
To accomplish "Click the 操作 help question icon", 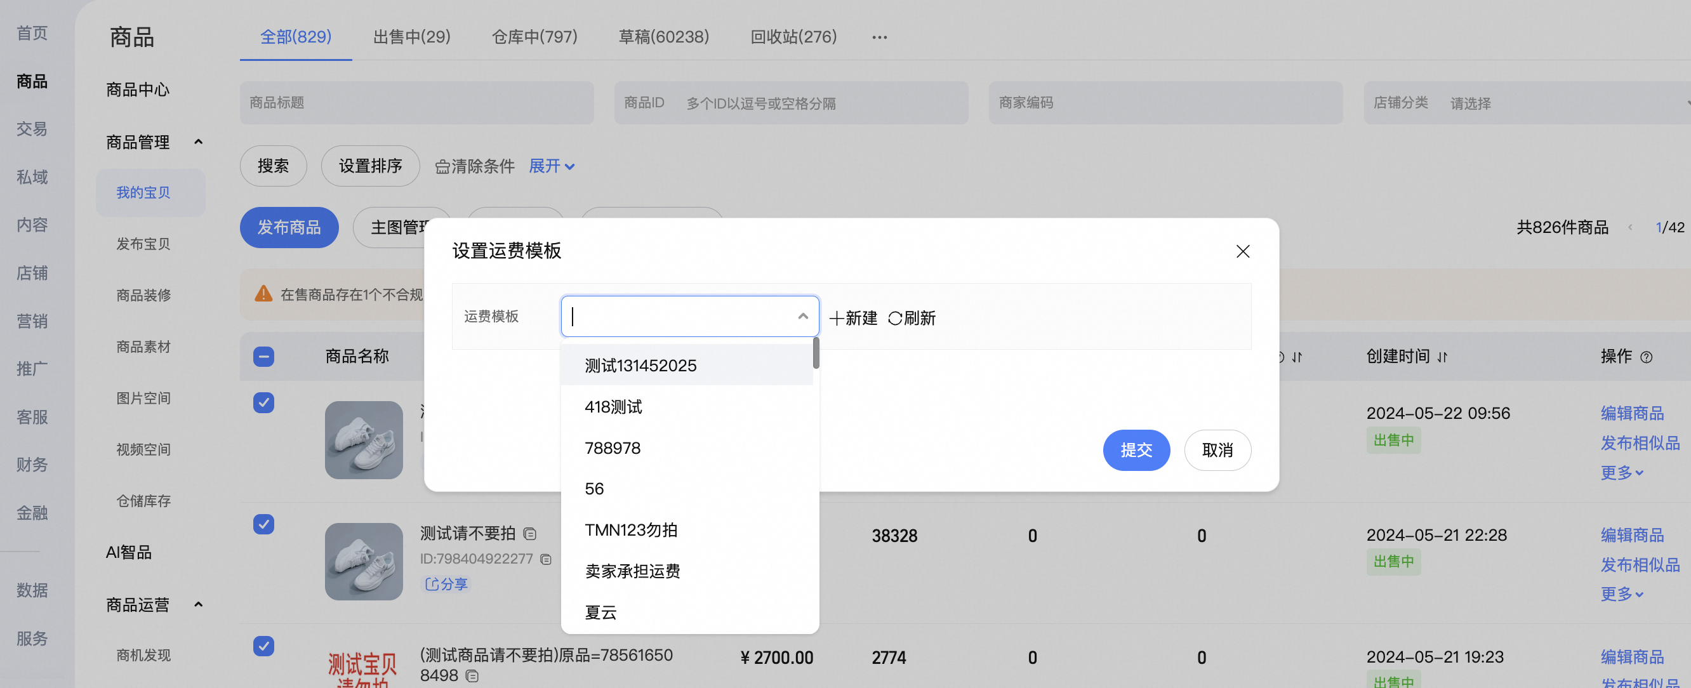I will (1646, 357).
